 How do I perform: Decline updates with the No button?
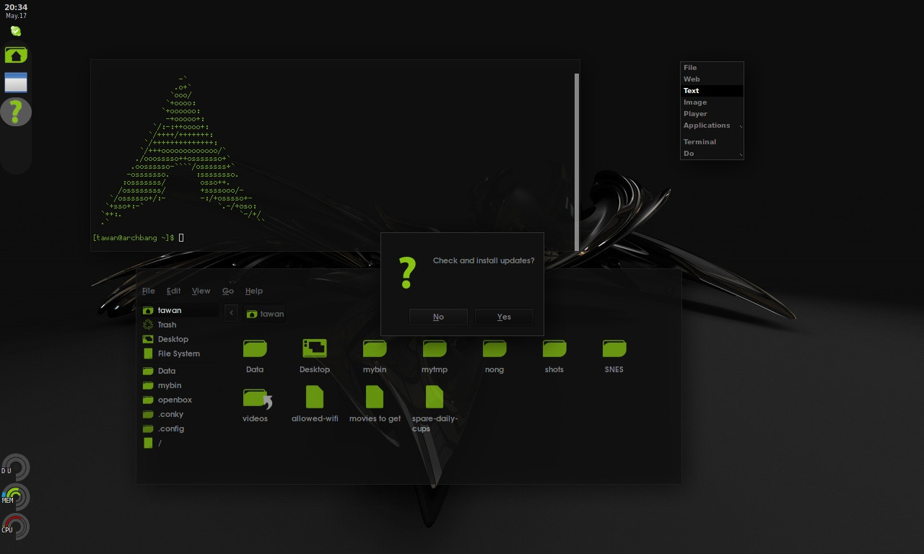click(x=438, y=317)
